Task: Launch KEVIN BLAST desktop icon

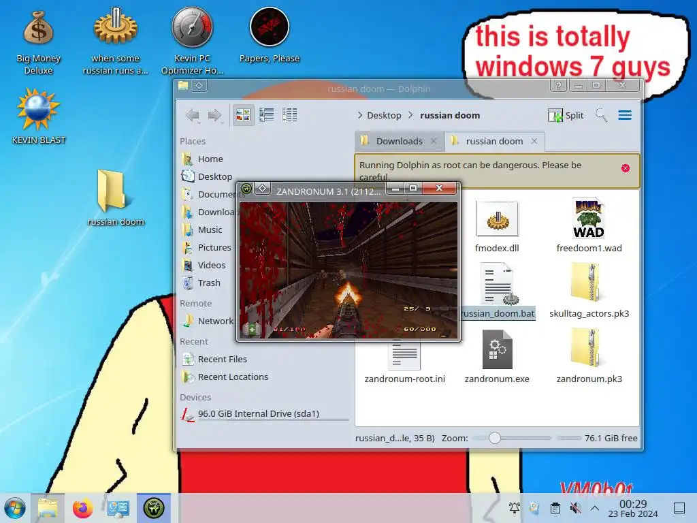Action: (38, 116)
